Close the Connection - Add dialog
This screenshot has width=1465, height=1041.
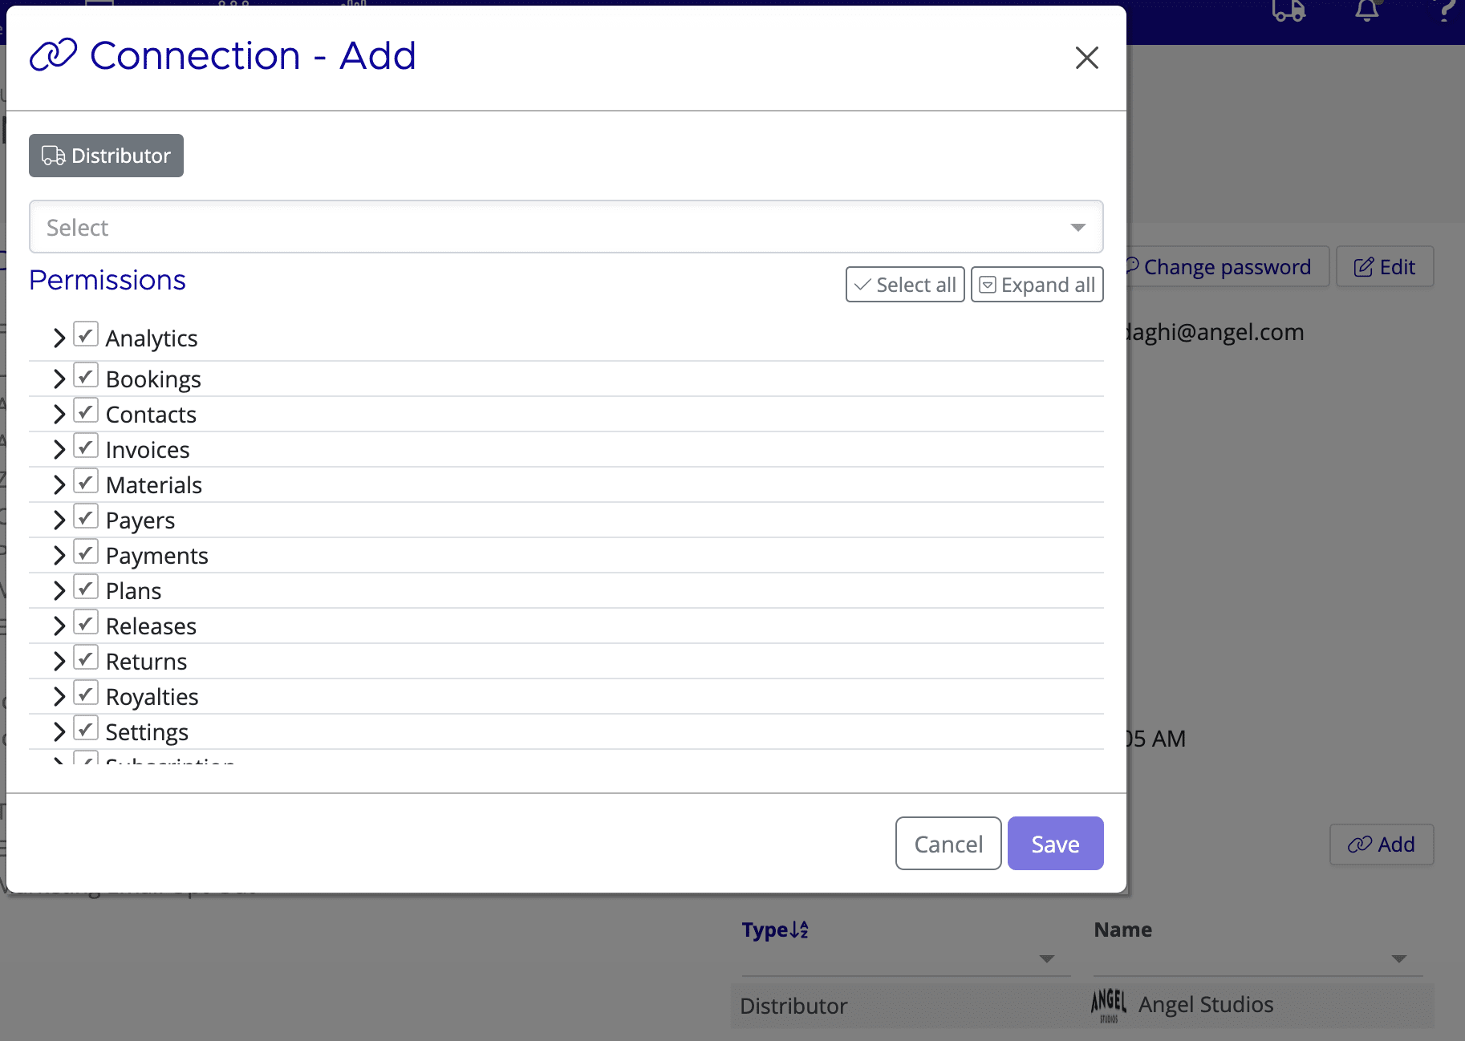point(1087,58)
